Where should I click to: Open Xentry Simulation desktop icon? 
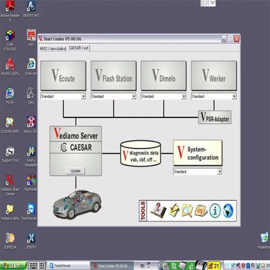click(x=31, y=156)
